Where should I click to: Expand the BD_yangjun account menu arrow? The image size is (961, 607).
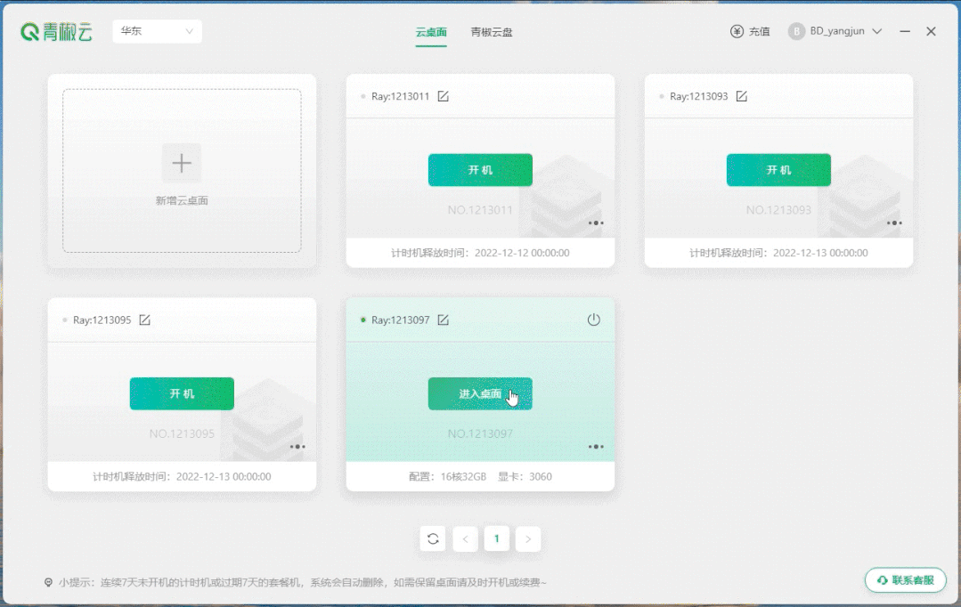click(x=877, y=31)
